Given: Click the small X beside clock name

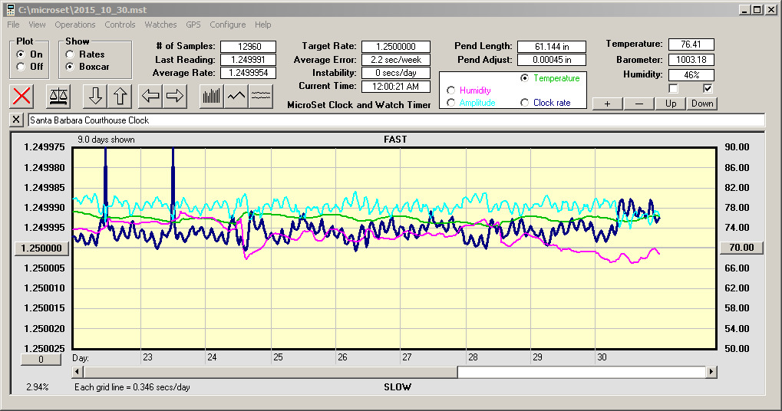Looking at the screenshot, I should (x=16, y=120).
